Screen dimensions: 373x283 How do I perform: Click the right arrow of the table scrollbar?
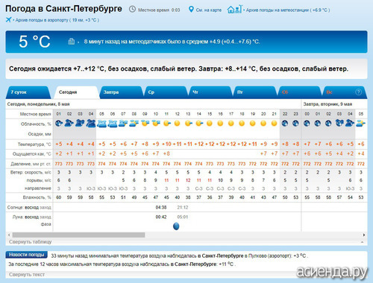[x=364, y=235]
